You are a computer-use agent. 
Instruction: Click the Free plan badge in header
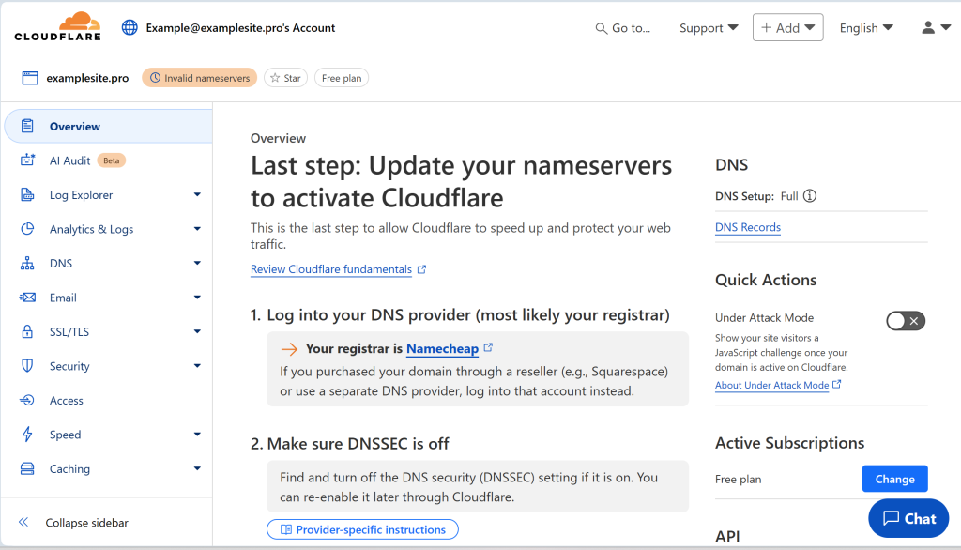pos(342,78)
